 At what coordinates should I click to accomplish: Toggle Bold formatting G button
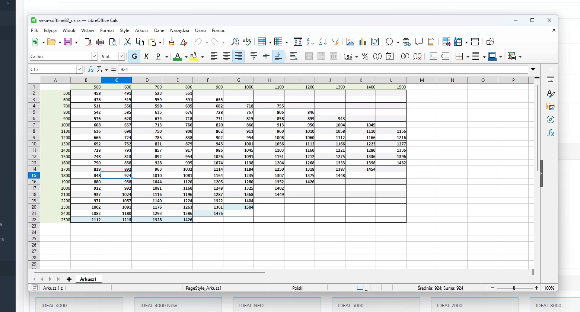pos(134,57)
